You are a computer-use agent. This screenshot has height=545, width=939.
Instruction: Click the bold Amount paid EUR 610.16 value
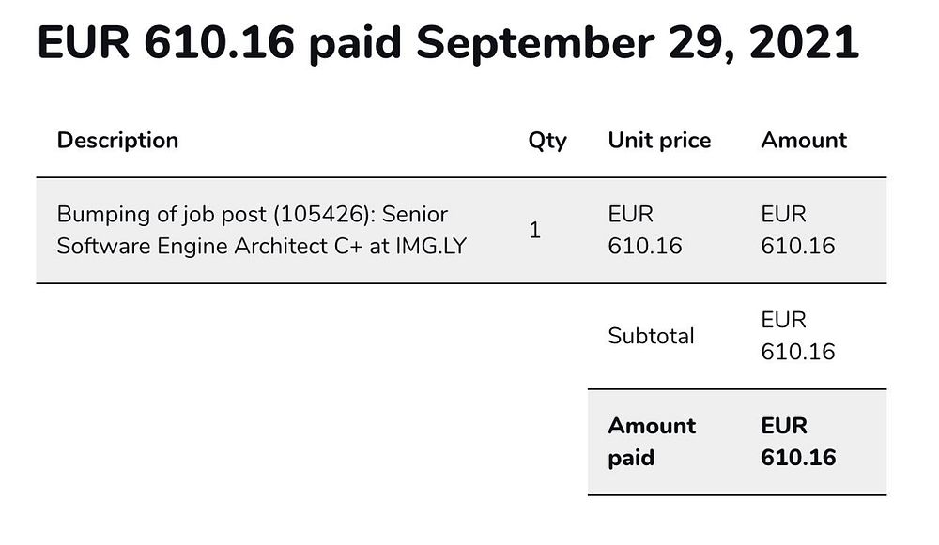tap(797, 442)
